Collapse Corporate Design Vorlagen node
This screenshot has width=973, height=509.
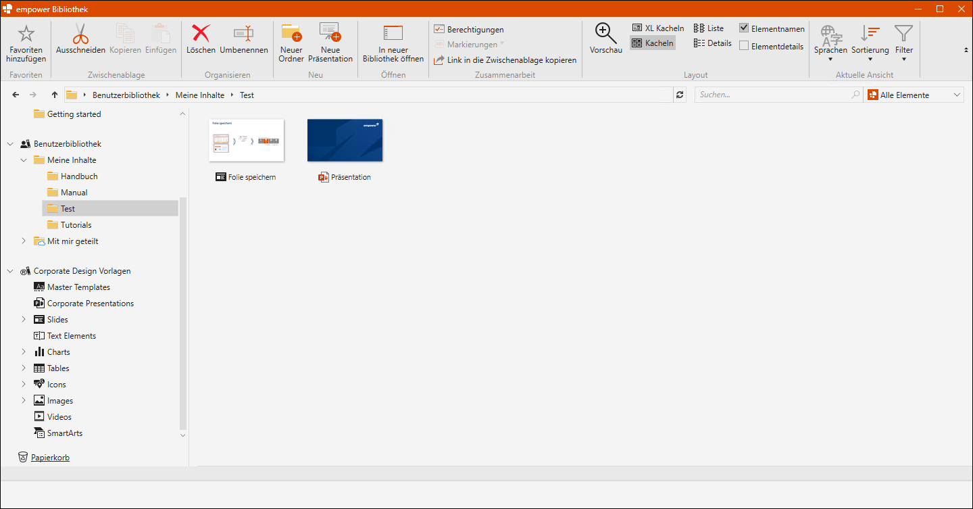pos(10,271)
